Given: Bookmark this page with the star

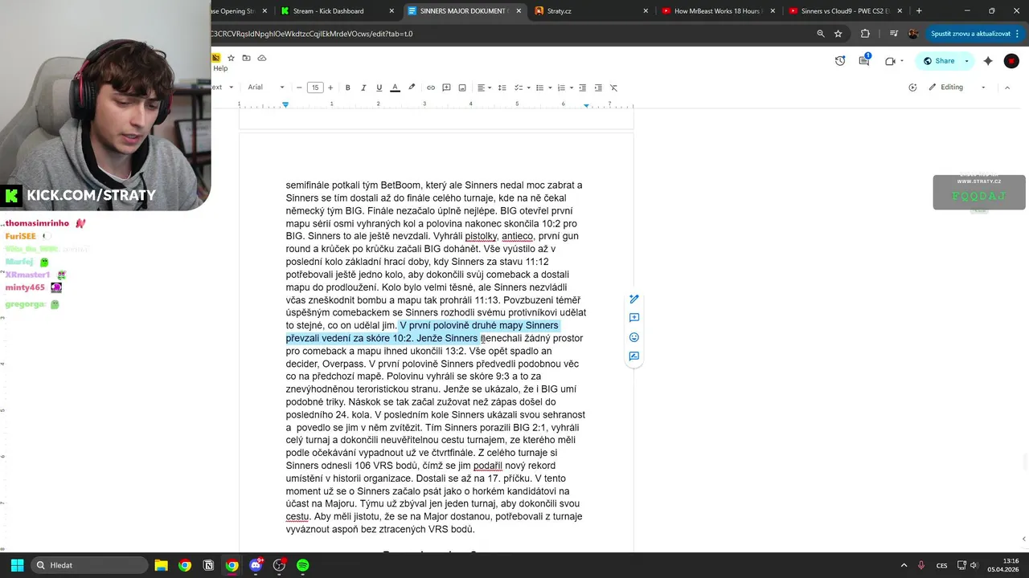Looking at the screenshot, I should point(838,34).
